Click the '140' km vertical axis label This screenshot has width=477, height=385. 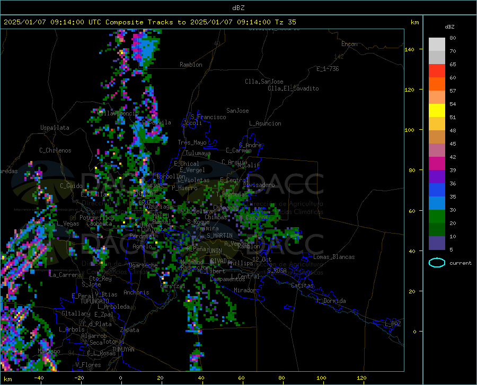pyautogui.click(x=409, y=49)
